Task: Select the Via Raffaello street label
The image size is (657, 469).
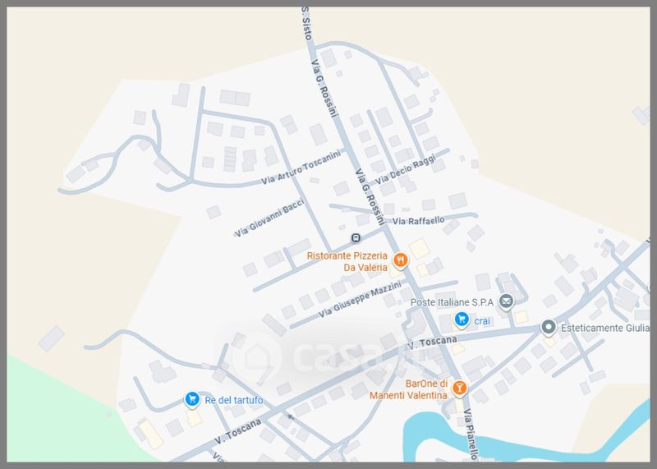Action: pos(418,220)
